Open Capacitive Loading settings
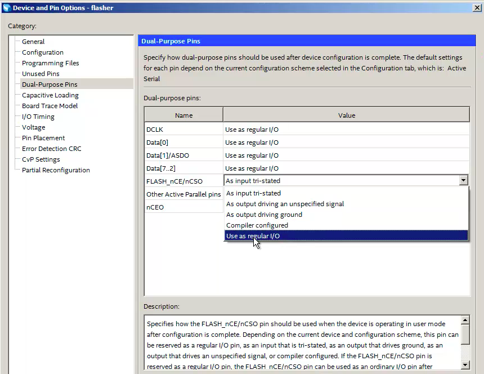 click(x=50, y=95)
